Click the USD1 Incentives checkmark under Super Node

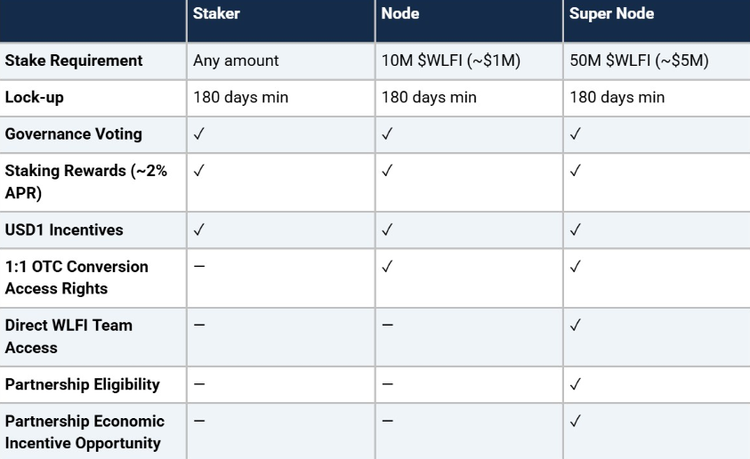[575, 229]
